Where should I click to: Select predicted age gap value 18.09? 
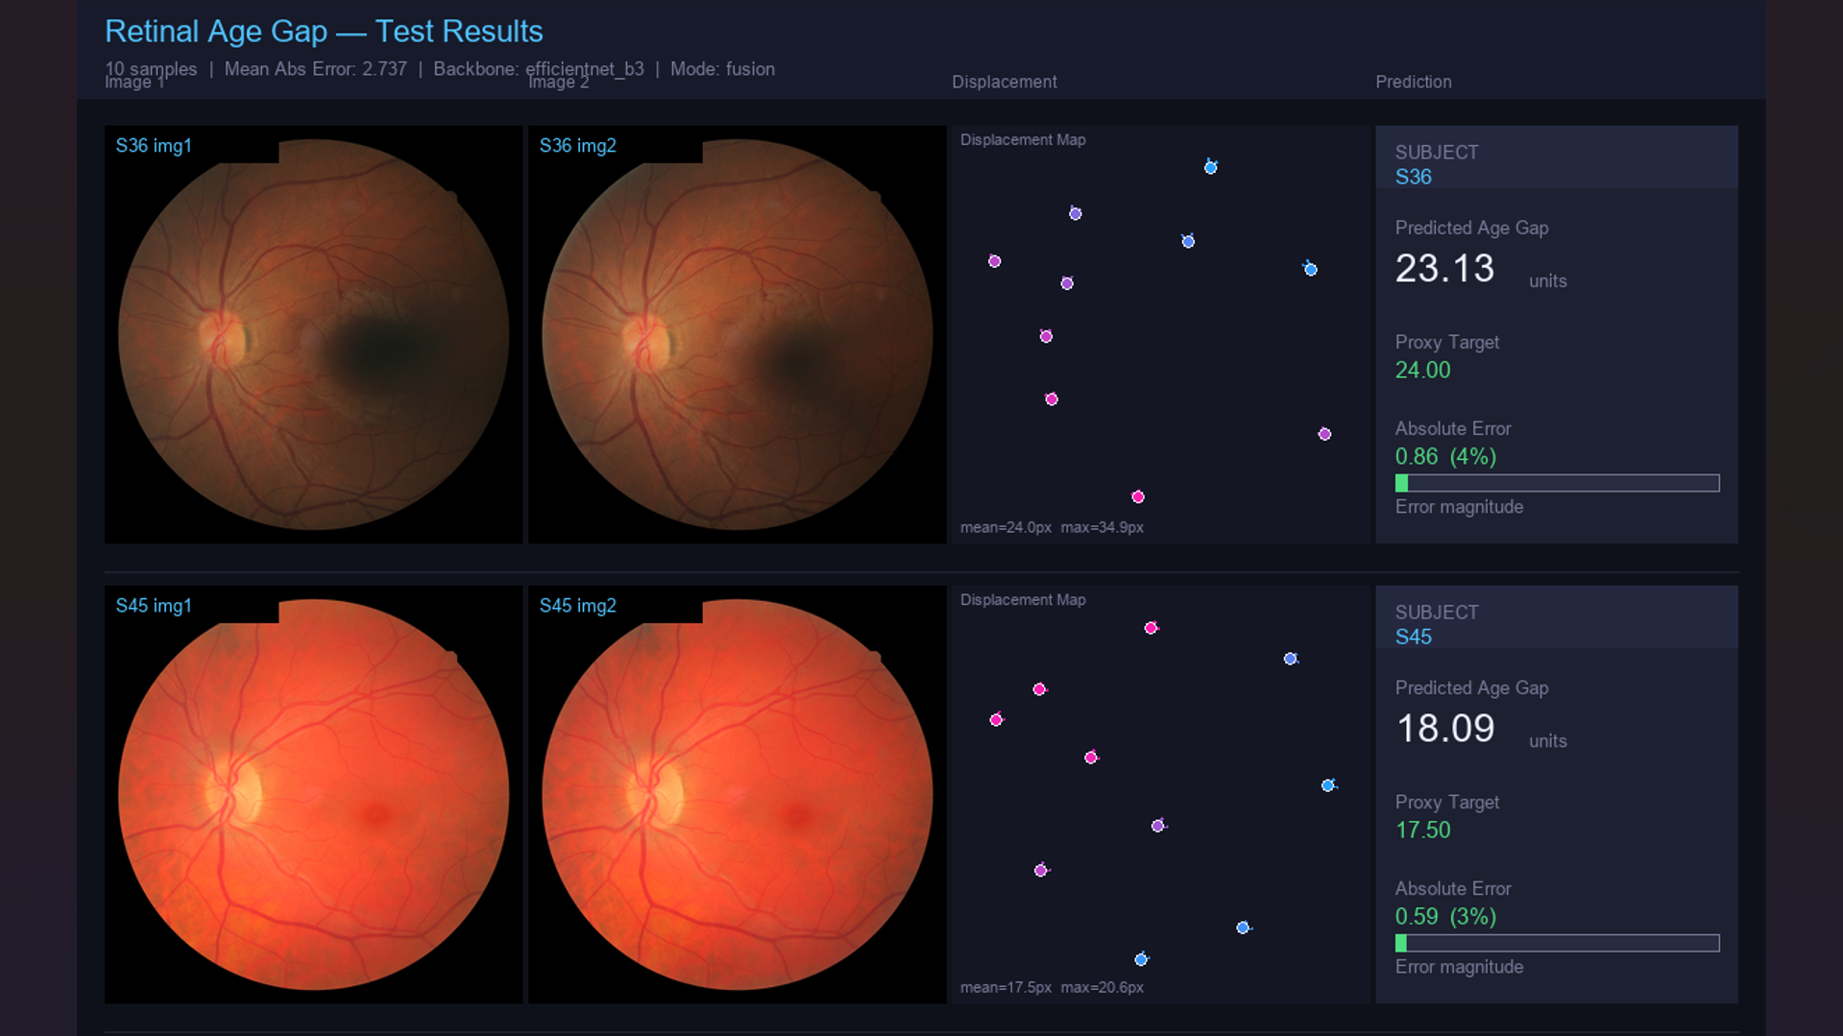1444,728
